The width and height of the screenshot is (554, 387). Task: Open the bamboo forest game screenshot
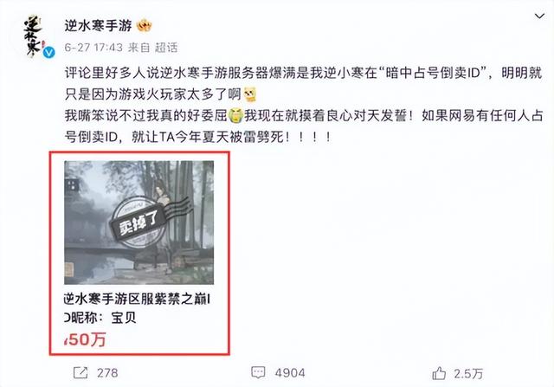pyautogui.click(x=138, y=223)
